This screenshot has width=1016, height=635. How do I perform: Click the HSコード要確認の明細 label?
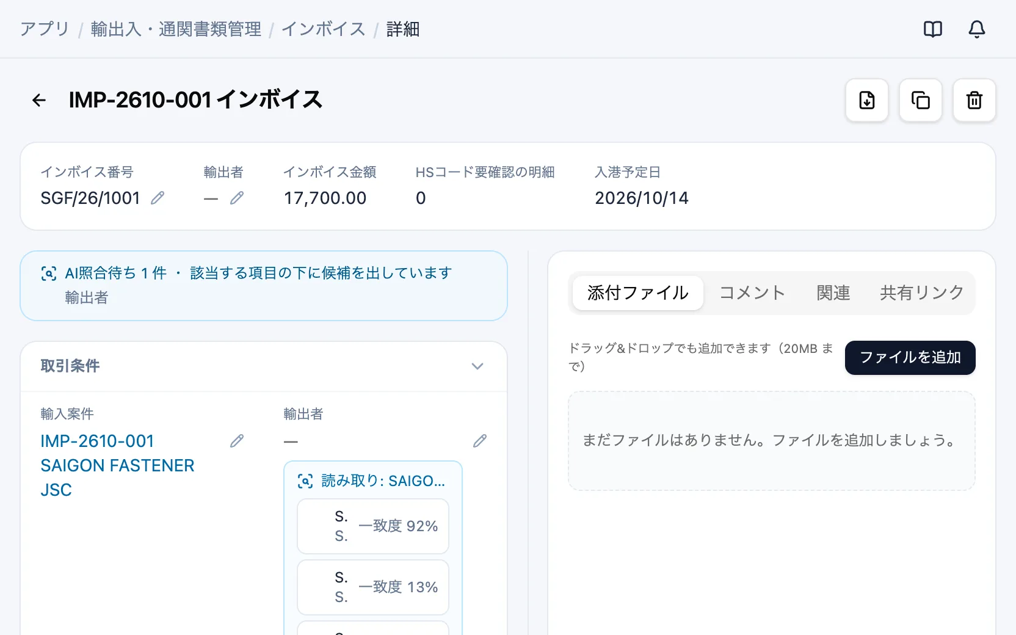[485, 172]
